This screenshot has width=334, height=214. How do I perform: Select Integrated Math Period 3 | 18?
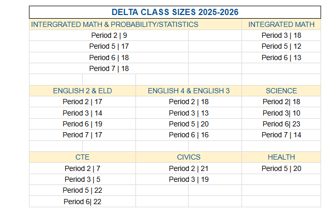coord(281,35)
